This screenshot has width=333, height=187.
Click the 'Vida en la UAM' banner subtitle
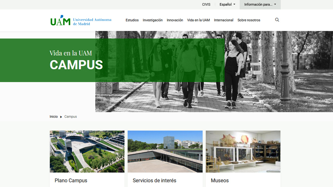[71, 53]
